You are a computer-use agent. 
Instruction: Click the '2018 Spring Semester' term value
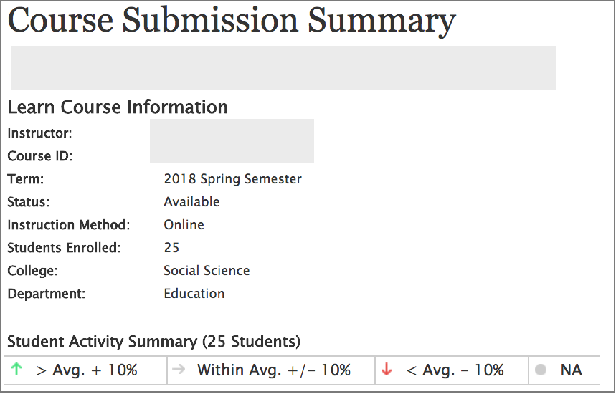click(233, 179)
